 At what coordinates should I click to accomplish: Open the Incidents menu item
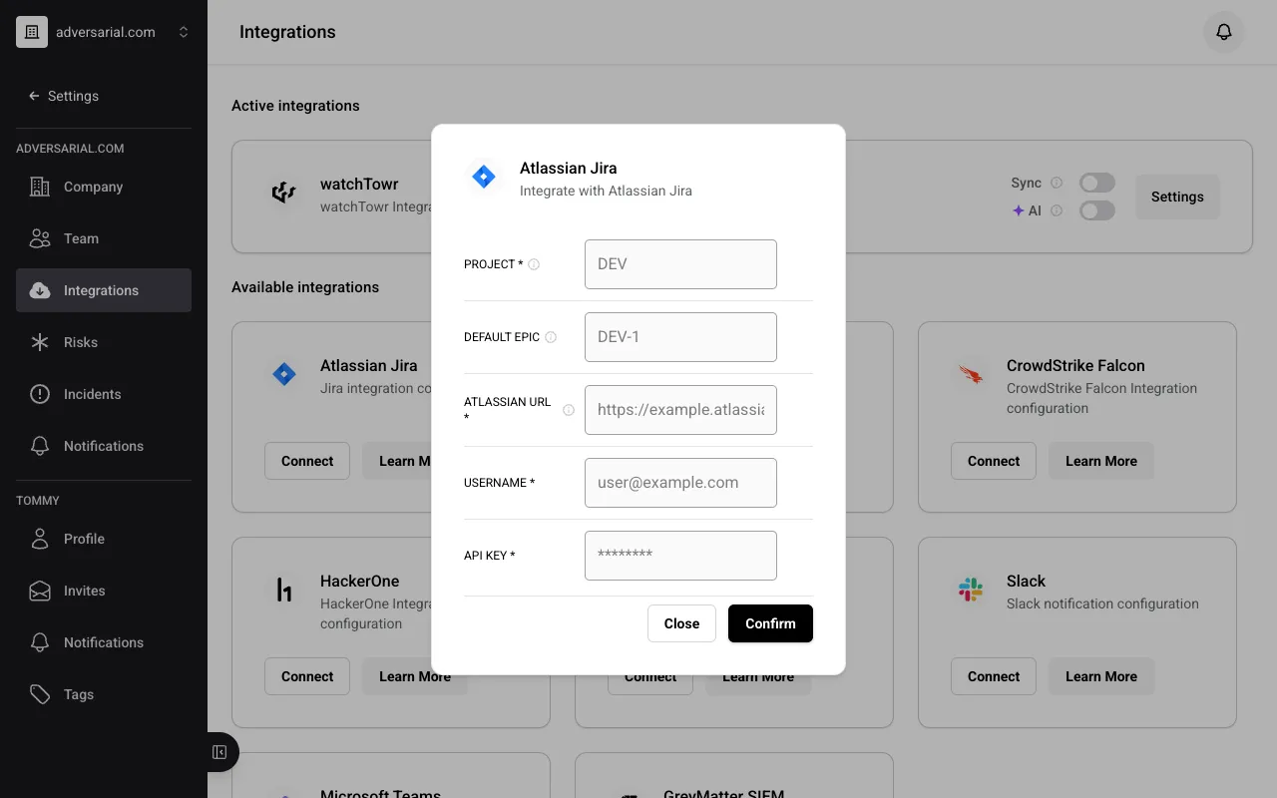(x=104, y=394)
